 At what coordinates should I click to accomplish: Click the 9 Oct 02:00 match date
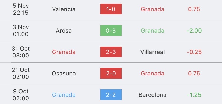pos(21,95)
